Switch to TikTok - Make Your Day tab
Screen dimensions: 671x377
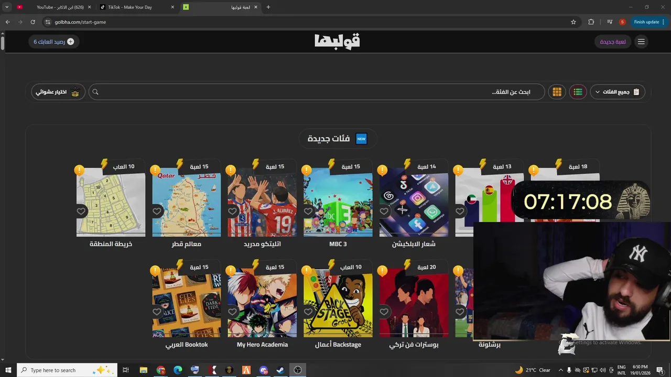[x=137, y=7]
